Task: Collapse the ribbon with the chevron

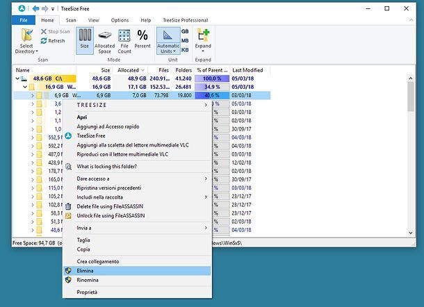Action: pyautogui.click(x=411, y=19)
